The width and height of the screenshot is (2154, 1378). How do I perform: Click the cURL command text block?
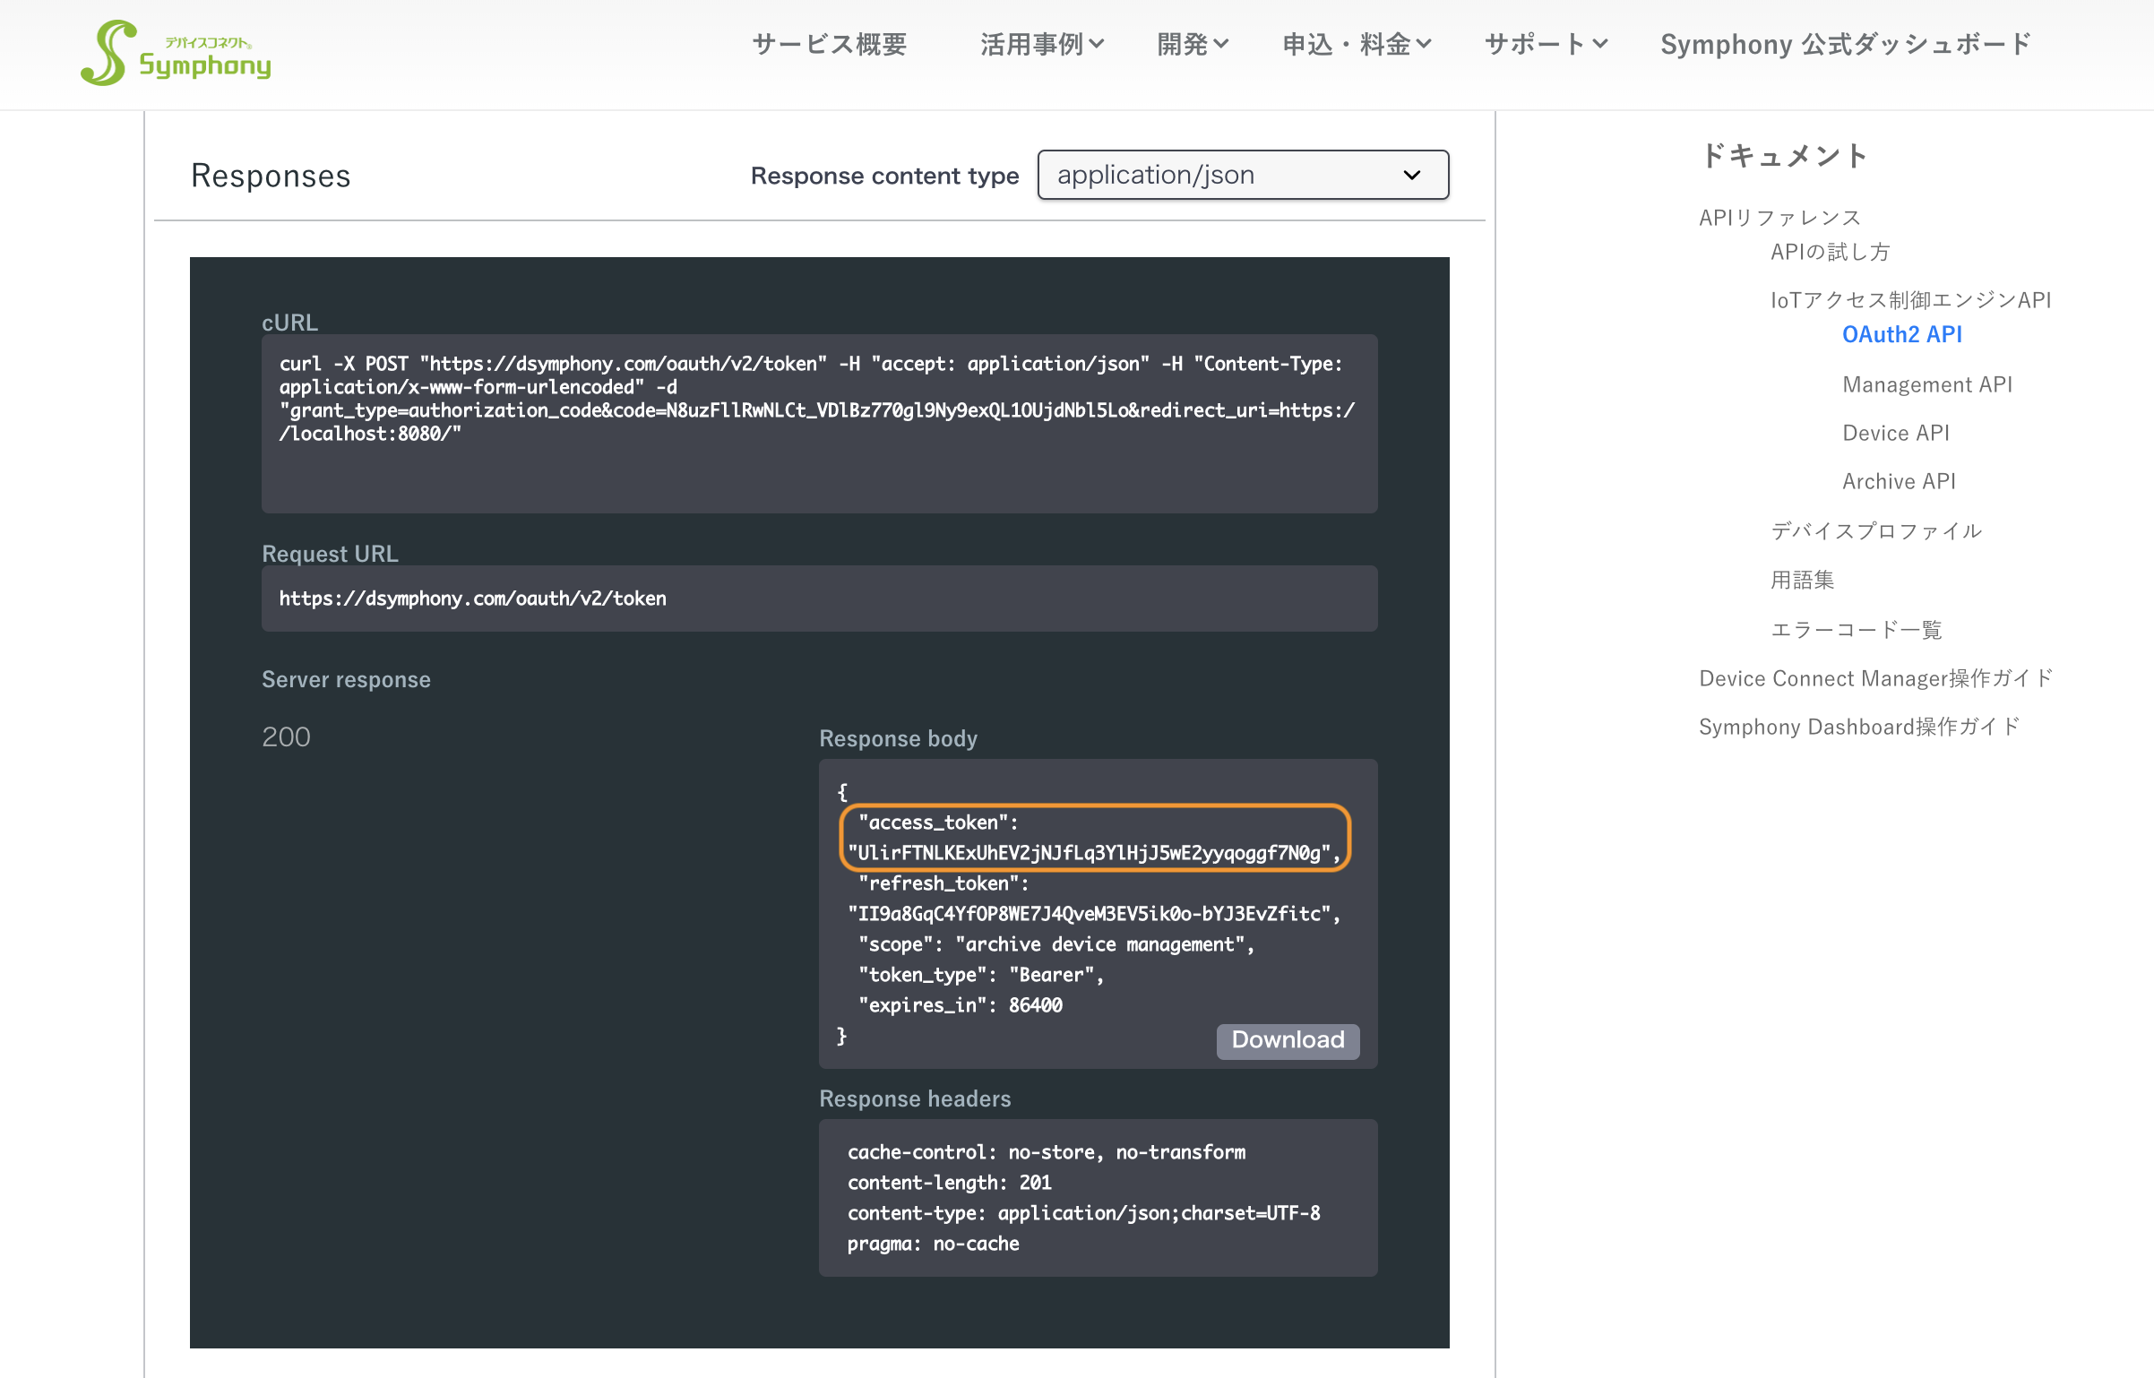pyautogui.click(x=819, y=423)
